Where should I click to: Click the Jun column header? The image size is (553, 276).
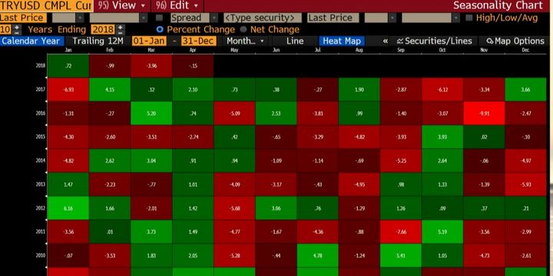pyautogui.click(x=276, y=51)
